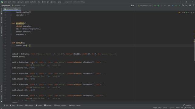Open the Navigate menu
Viewport: 195px width, 109px height.
pos(21,2)
